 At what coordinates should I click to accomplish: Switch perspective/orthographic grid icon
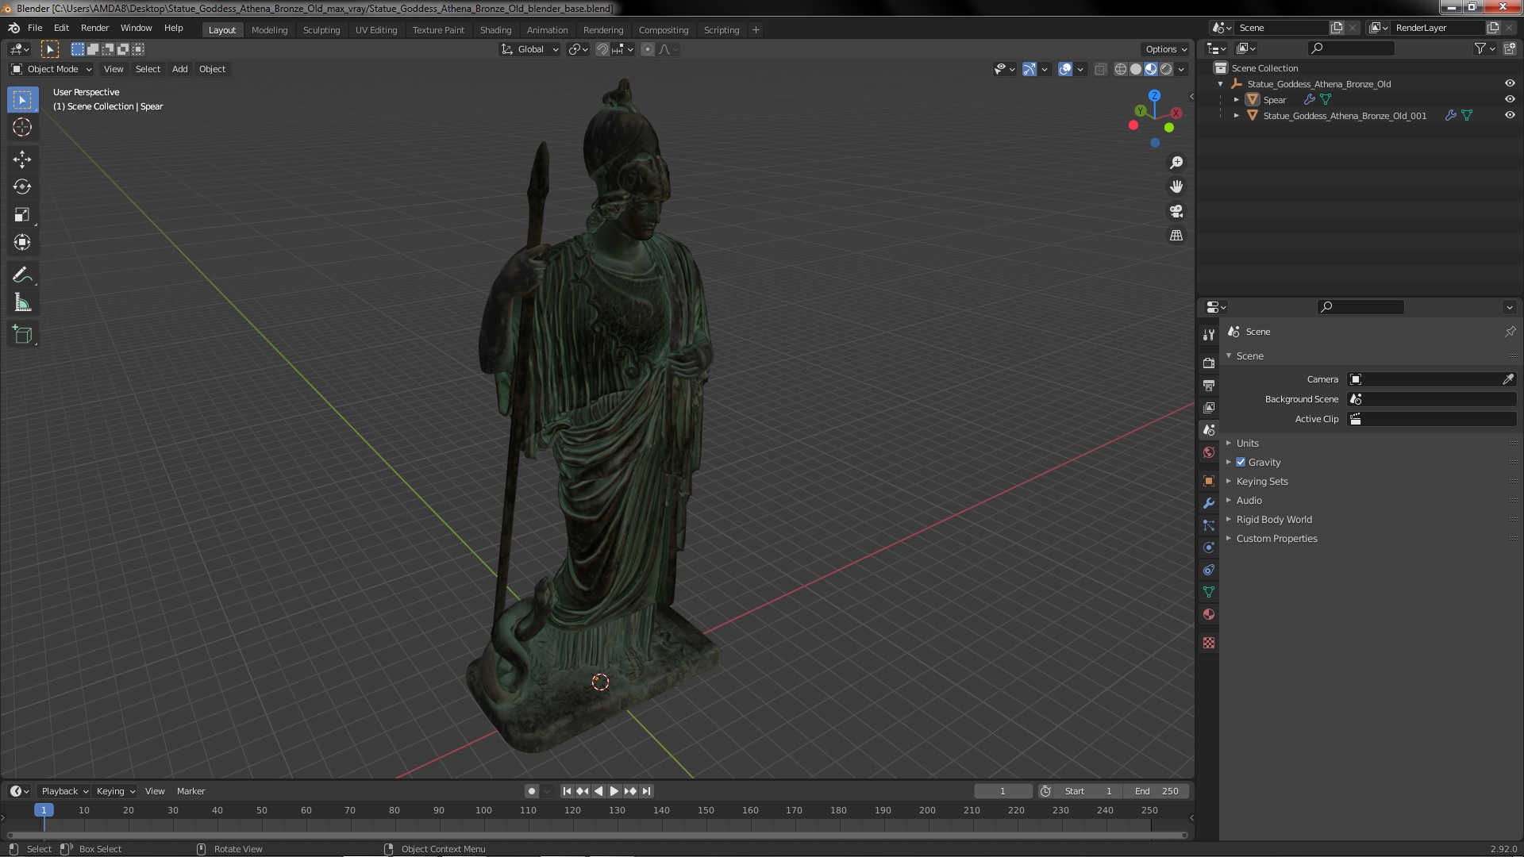point(1176,236)
